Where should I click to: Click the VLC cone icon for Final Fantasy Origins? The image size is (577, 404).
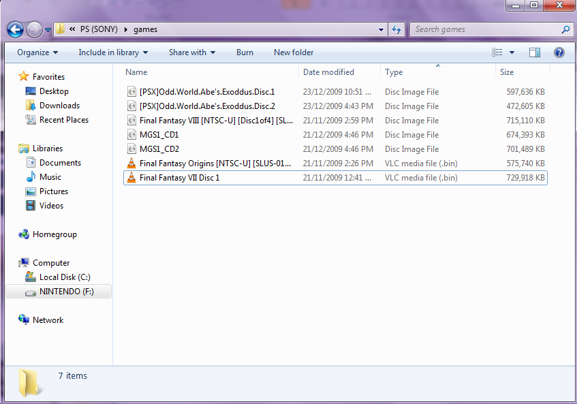point(131,164)
